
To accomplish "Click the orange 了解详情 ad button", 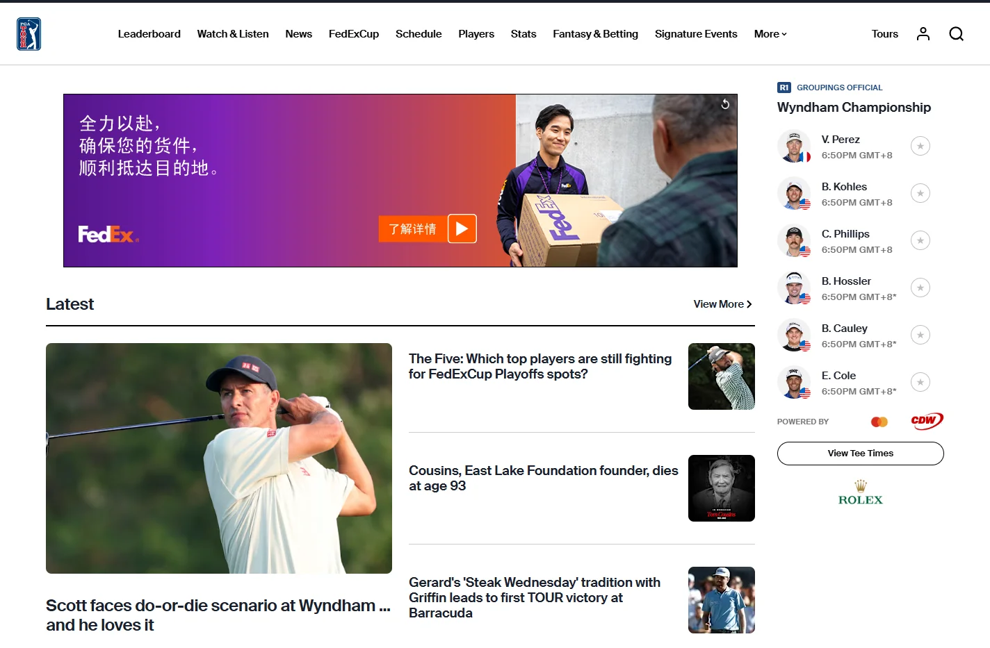I will coord(413,229).
